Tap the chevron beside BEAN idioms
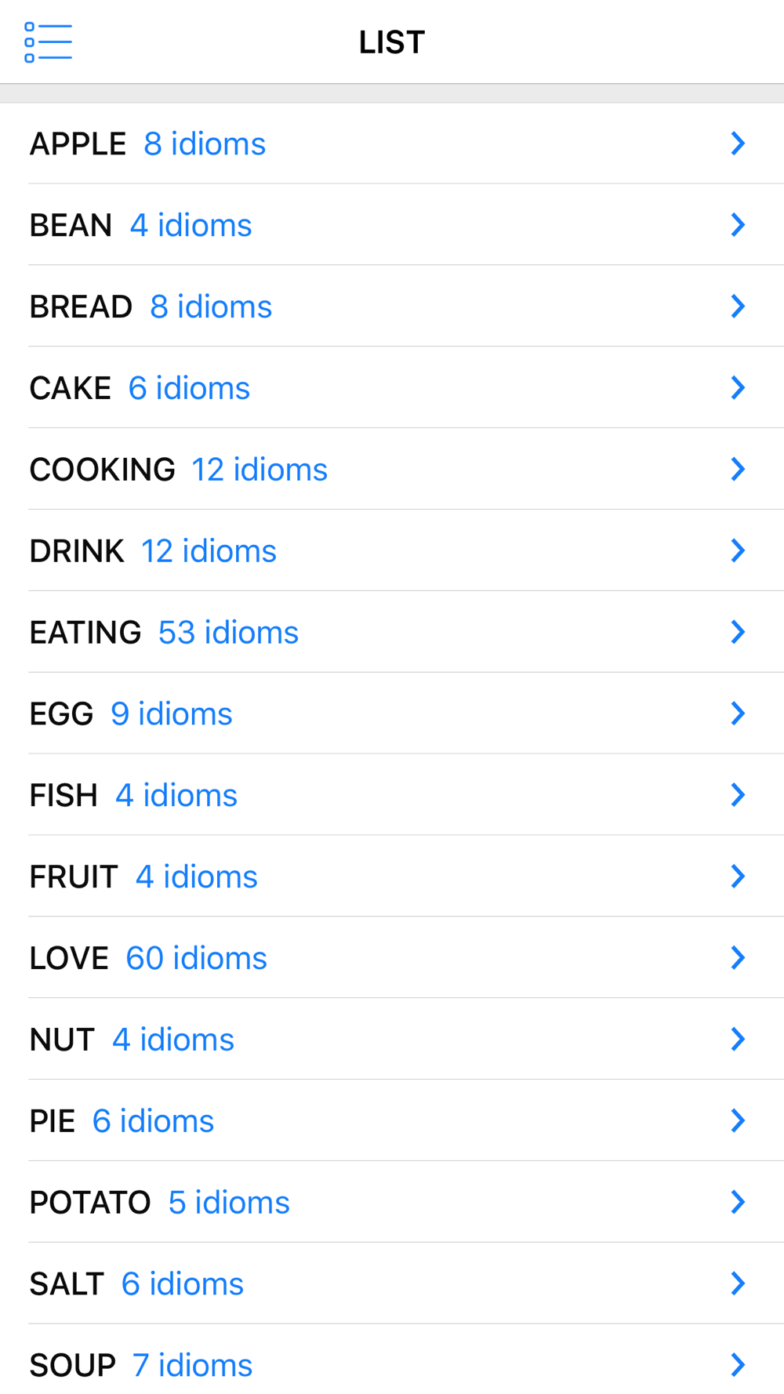784x1394 pixels. tap(737, 225)
